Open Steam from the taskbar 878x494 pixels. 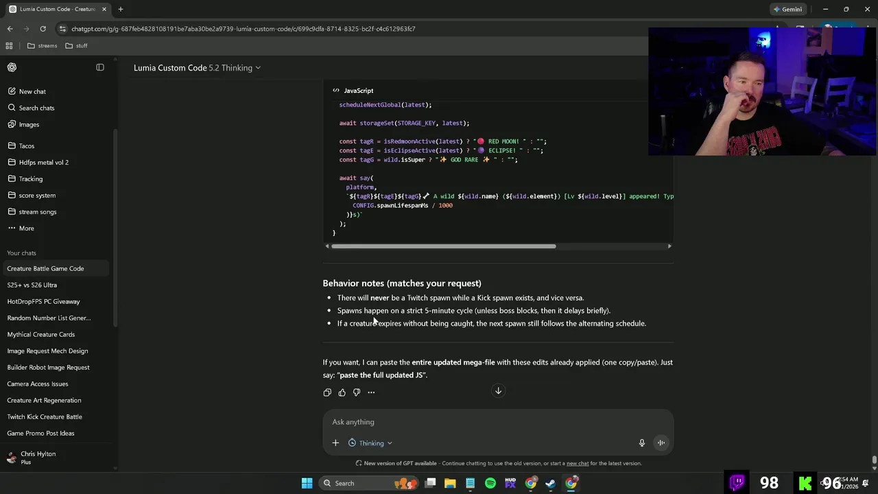pyautogui.click(x=551, y=483)
